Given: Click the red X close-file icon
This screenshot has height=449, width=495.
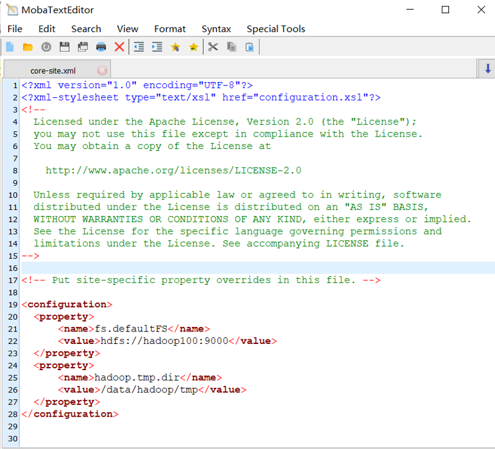Looking at the screenshot, I should click(120, 47).
